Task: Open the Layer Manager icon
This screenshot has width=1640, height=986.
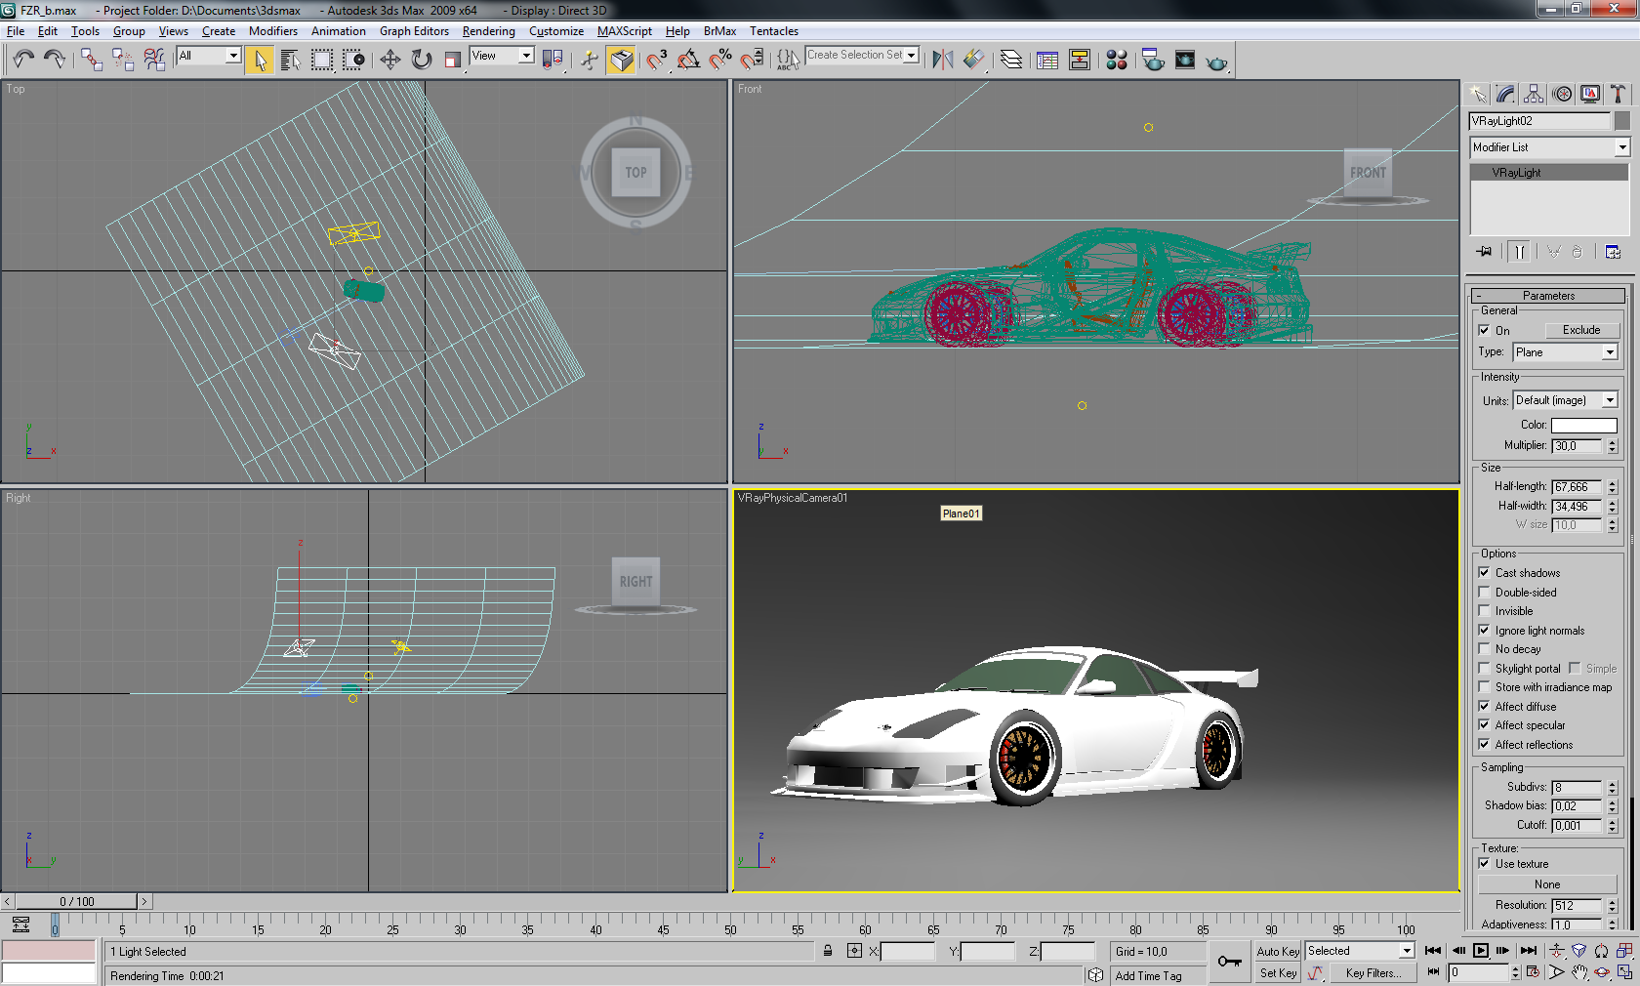Action: click(x=1011, y=61)
